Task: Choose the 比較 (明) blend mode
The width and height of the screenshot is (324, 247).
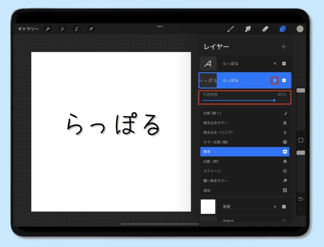Action: 245,161
